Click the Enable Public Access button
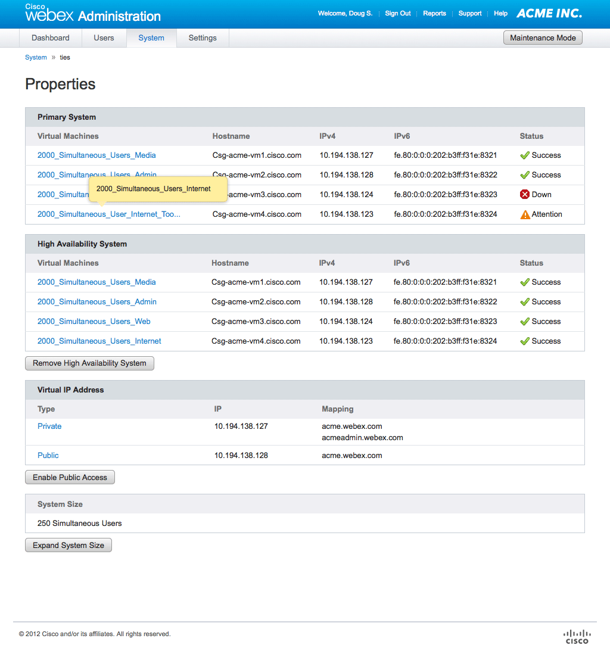610x657 pixels. coord(70,478)
